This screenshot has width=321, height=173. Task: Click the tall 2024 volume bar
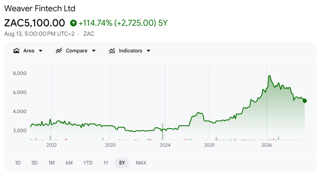tap(163, 132)
